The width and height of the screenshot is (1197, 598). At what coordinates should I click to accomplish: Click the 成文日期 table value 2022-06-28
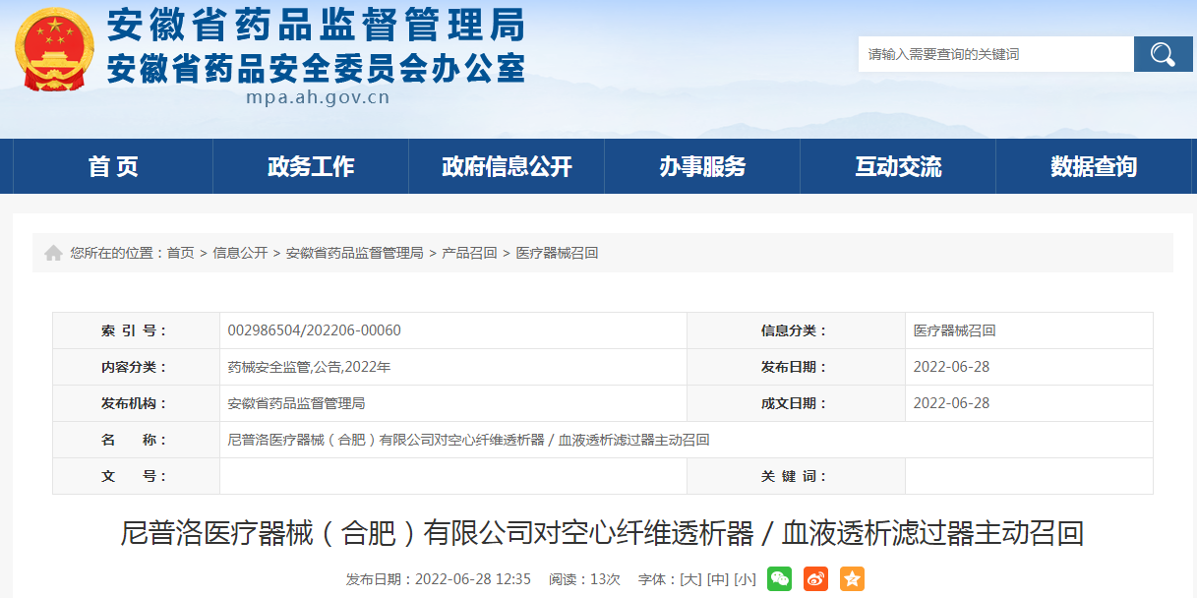coord(951,403)
